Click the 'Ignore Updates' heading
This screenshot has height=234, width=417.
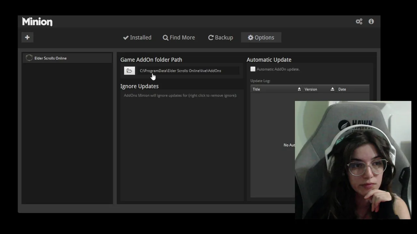pyautogui.click(x=139, y=86)
